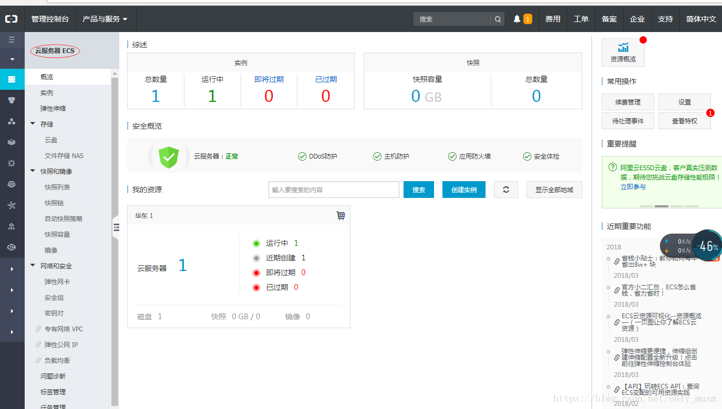Click the question mark icon in 重要提醒
722x409 pixels.
tap(612, 167)
